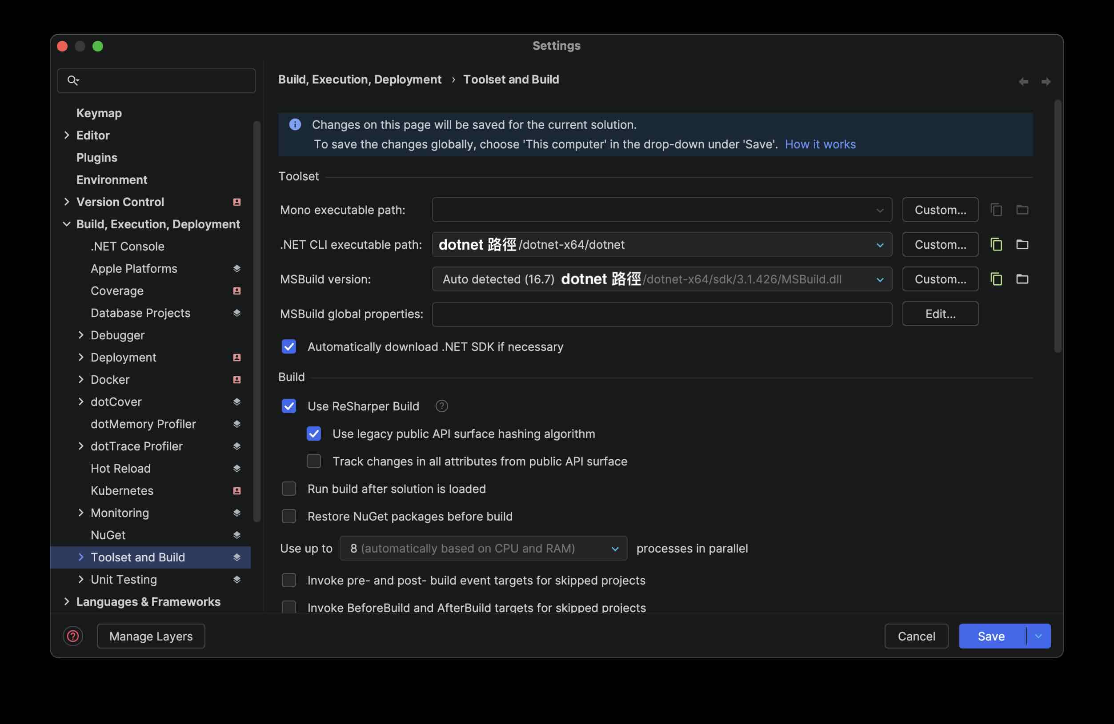Copy the .NET CLI executable path
The width and height of the screenshot is (1114, 724).
pyautogui.click(x=996, y=244)
